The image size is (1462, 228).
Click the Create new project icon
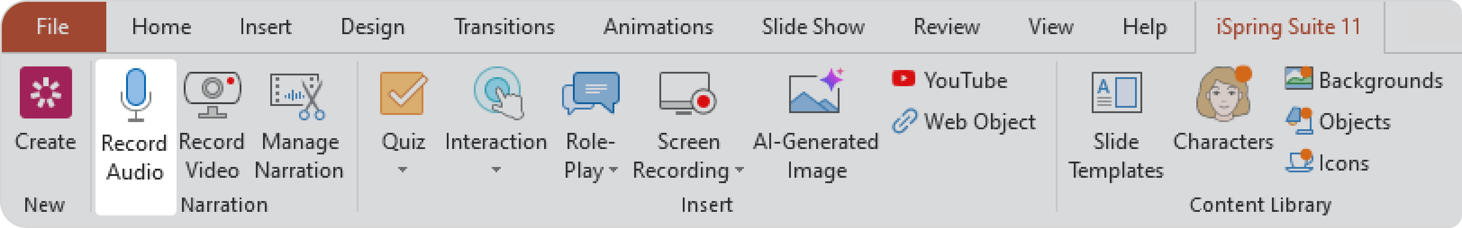pyautogui.click(x=45, y=93)
